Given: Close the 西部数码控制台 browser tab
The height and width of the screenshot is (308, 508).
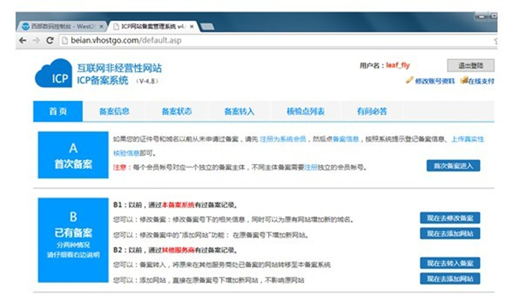Looking at the screenshot, I should pos(102,27).
